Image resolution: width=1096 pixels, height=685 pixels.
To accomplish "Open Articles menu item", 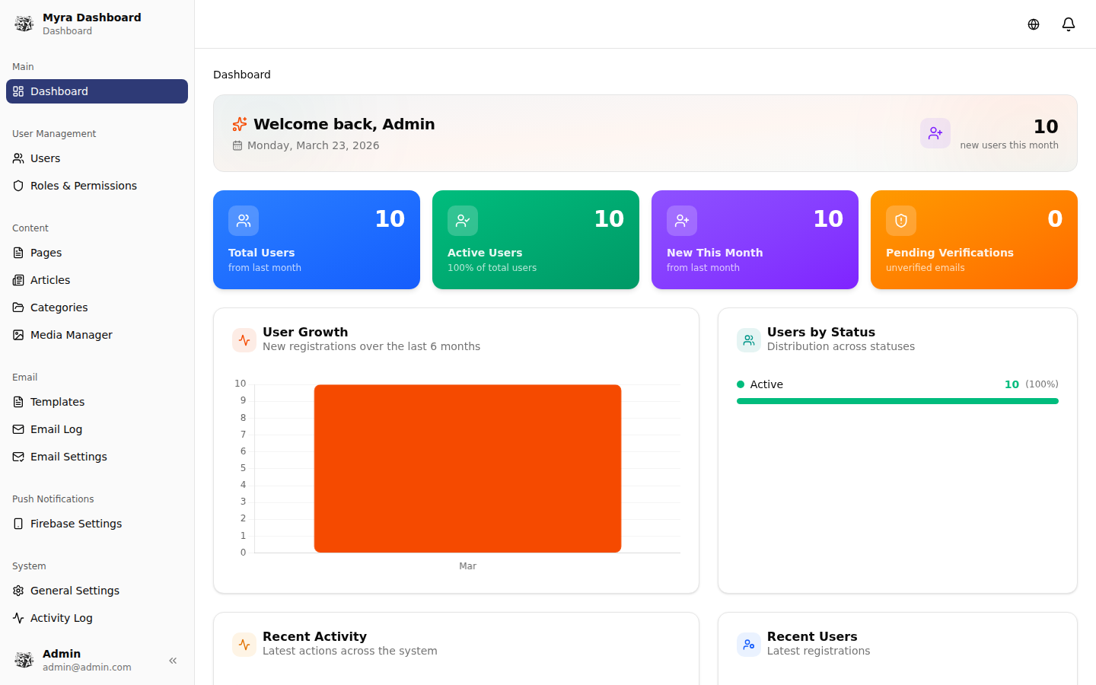I will pos(97,280).
